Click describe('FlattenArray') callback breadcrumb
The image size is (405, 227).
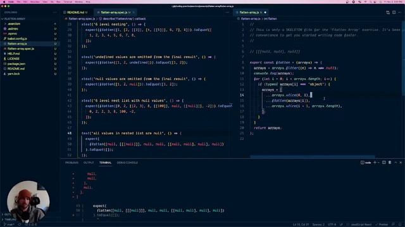[124, 19]
